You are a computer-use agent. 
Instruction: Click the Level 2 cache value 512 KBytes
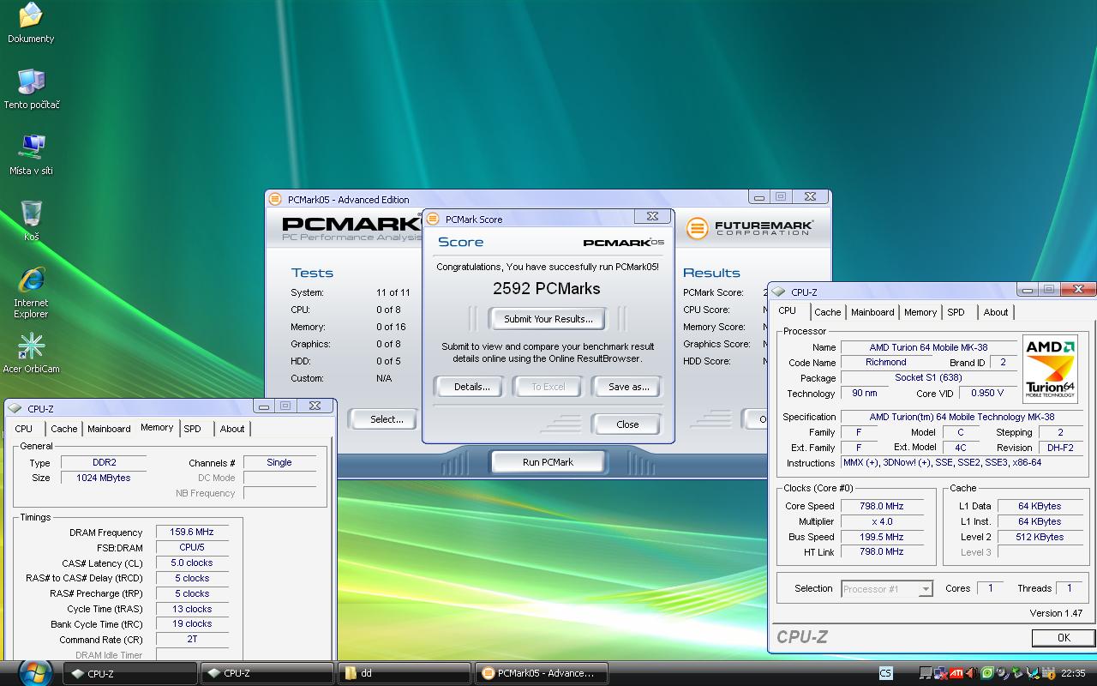(x=1040, y=537)
